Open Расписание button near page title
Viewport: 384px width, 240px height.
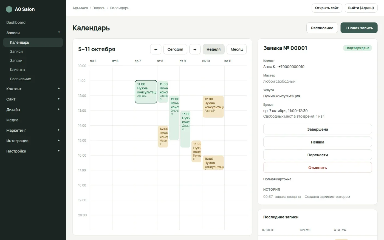[322, 28]
